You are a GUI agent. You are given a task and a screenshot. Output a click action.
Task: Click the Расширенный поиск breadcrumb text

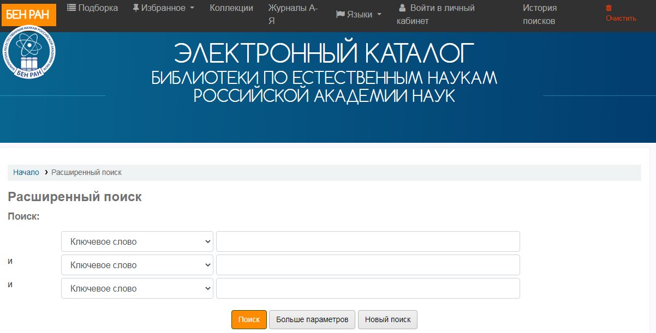86,172
